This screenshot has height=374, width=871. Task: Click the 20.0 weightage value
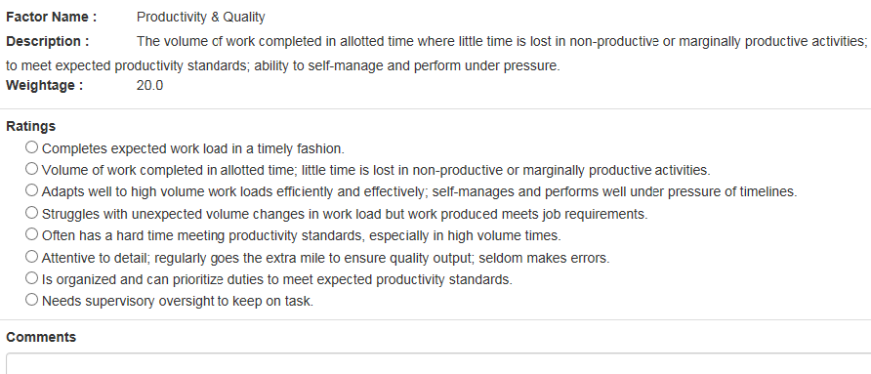pyautogui.click(x=149, y=86)
